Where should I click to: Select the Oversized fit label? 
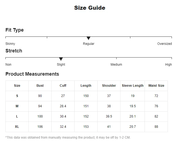coord(164,44)
